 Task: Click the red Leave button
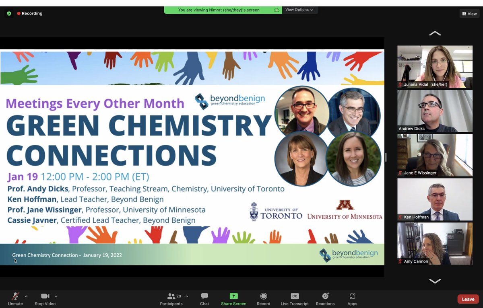468,299
